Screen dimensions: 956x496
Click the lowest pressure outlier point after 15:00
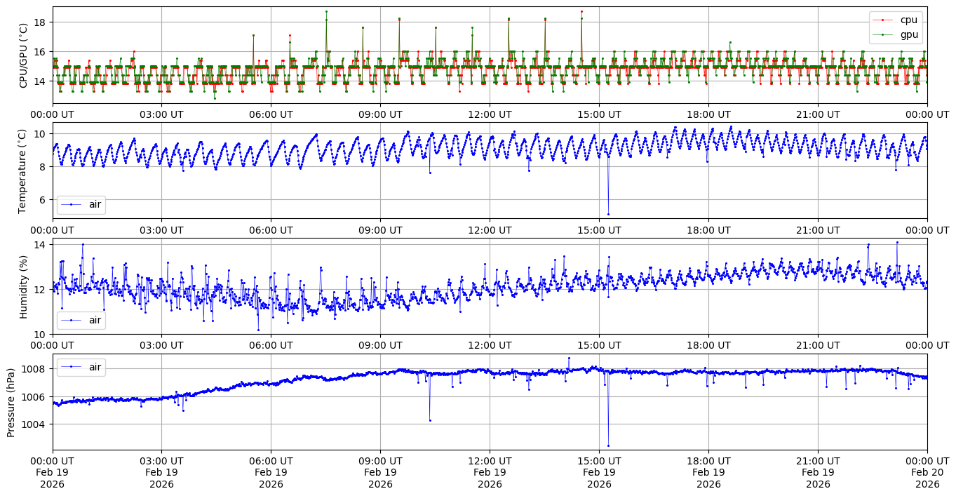click(x=608, y=445)
